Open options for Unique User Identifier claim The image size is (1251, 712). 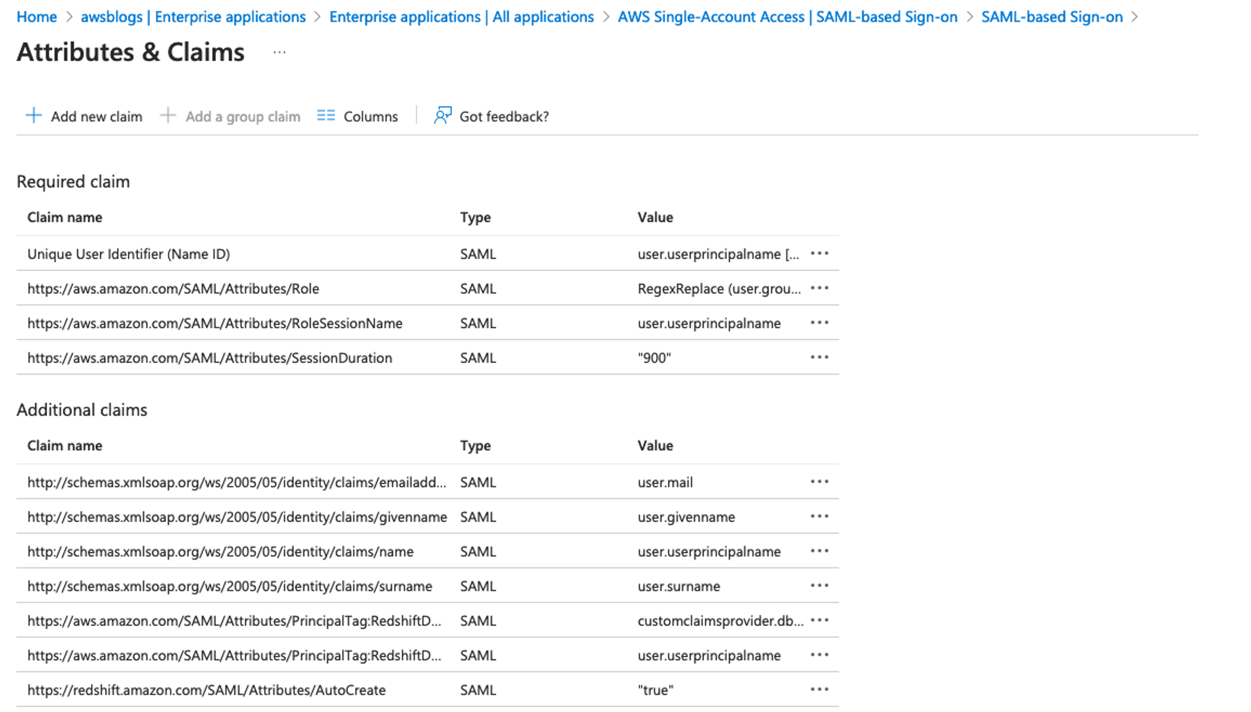(819, 254)
